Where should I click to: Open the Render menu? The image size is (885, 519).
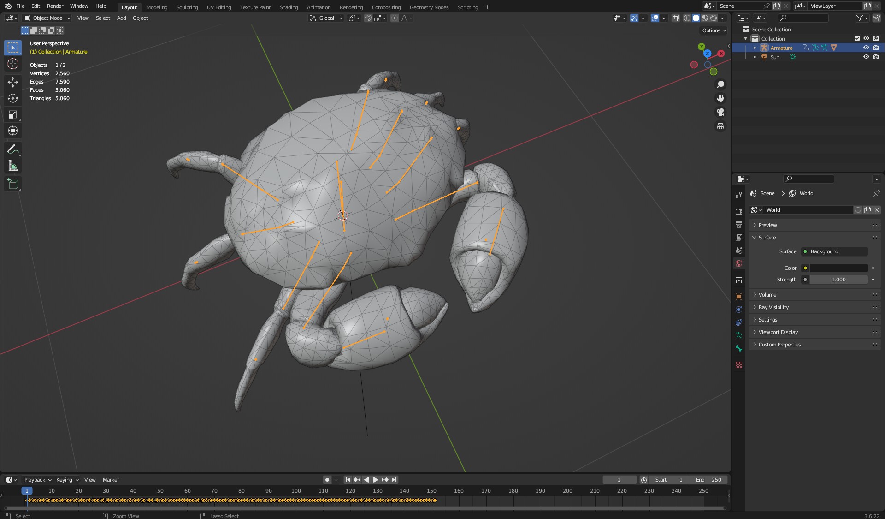tap(55, 6)
